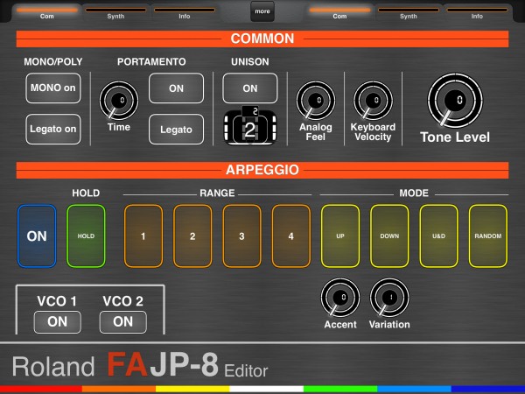Click the Variation knob
525x394 pixels.
coord(389,298)
